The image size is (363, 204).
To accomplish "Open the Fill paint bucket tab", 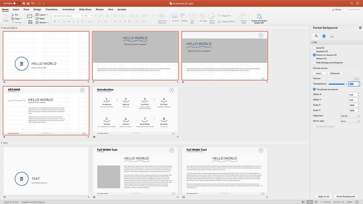I will coord(316,36).
